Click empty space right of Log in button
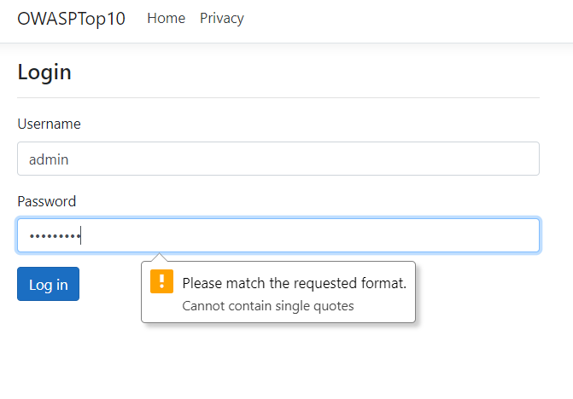 [113, 285]
